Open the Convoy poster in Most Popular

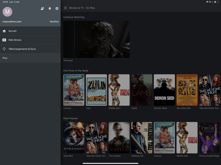pos(164,137)
